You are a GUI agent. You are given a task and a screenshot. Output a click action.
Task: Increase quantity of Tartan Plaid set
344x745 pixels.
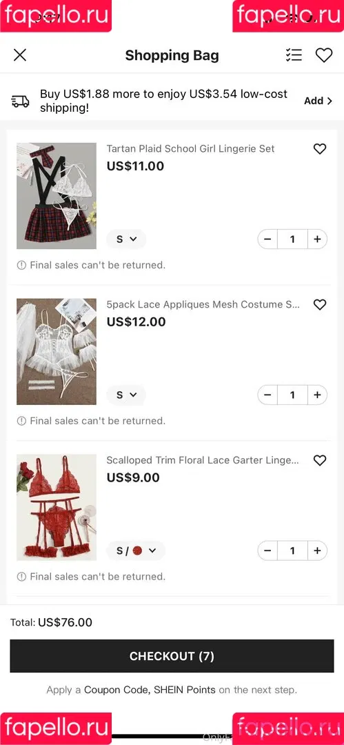[x=317, y=239]
